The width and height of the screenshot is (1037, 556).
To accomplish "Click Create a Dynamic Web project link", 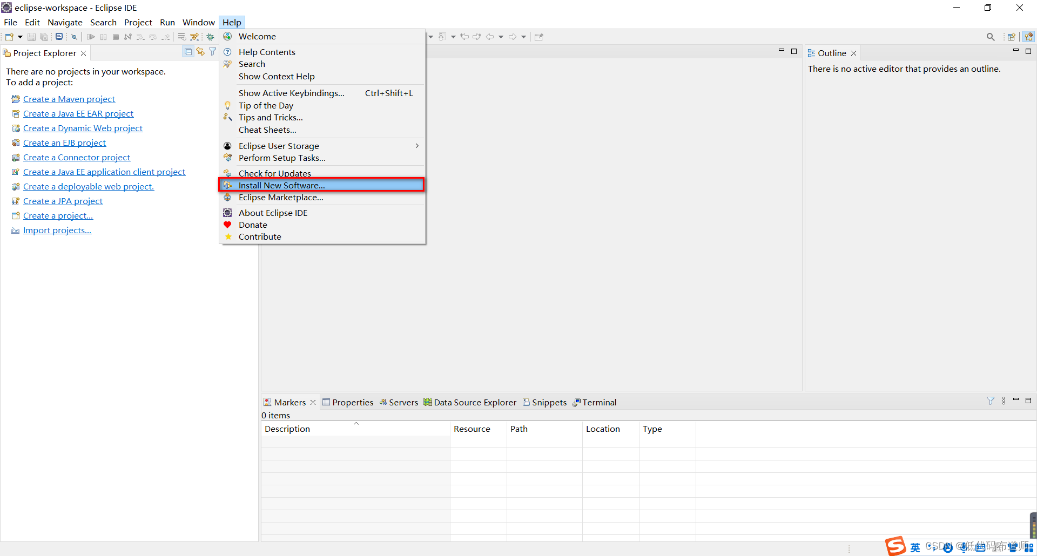I will point(83,128).
